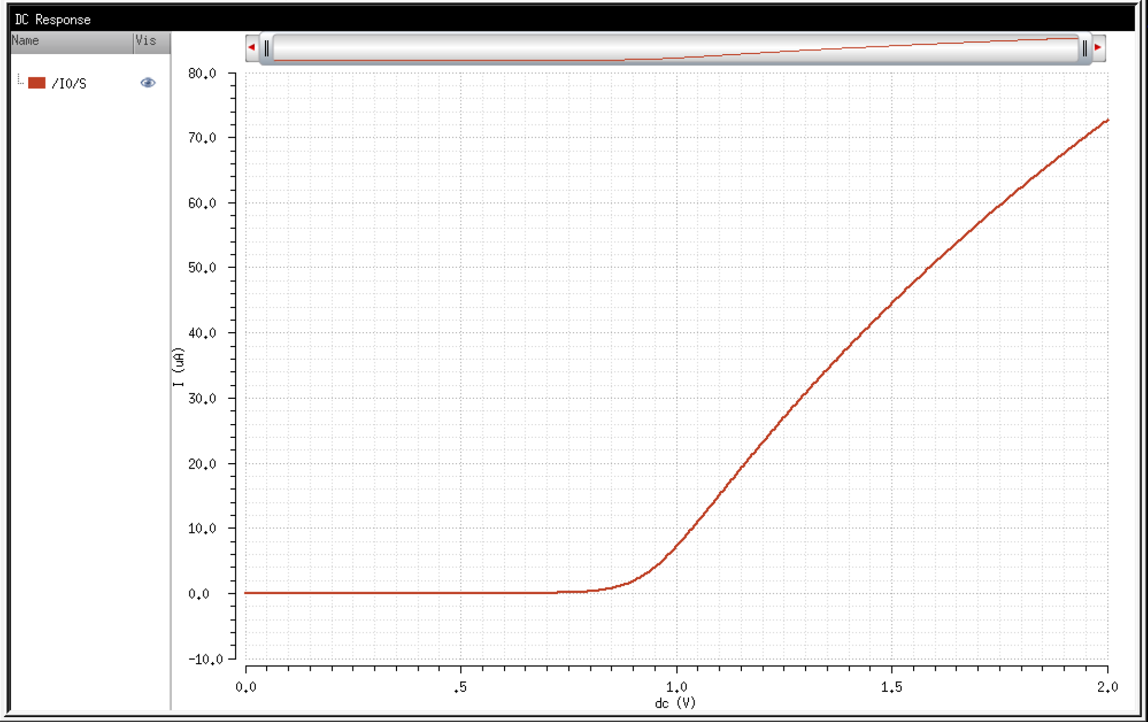This screenshot has height=722, width=1148.
Task: Click the 80.0 y-axis tick label
Action: tap(202, 73)
